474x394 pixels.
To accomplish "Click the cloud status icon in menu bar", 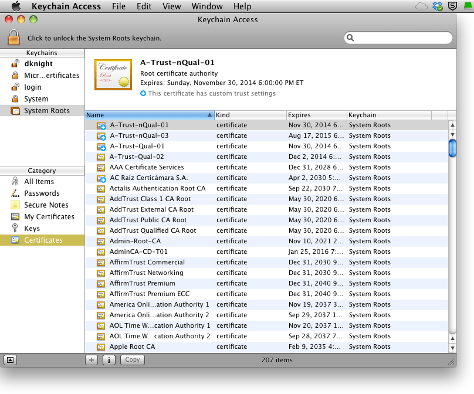I will click(x=421, y=6).
